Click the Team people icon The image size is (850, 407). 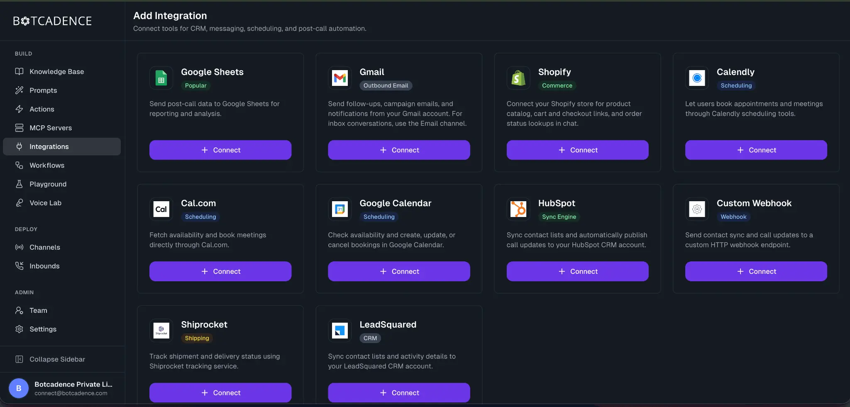[x=19, y=310]
